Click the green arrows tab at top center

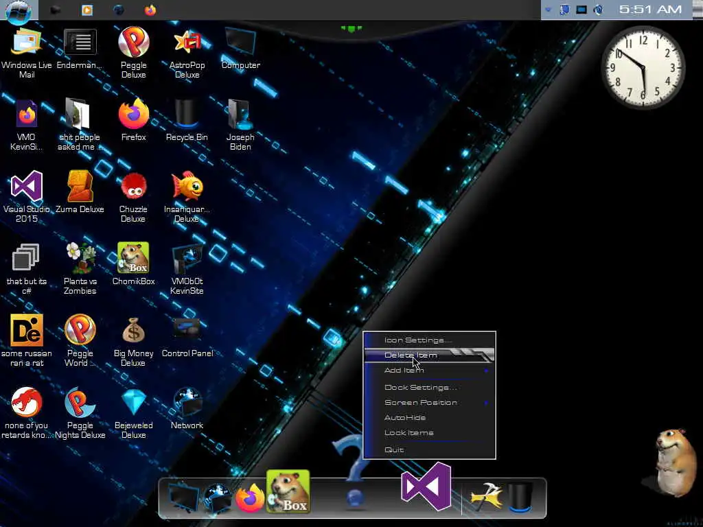coord(351,29)
